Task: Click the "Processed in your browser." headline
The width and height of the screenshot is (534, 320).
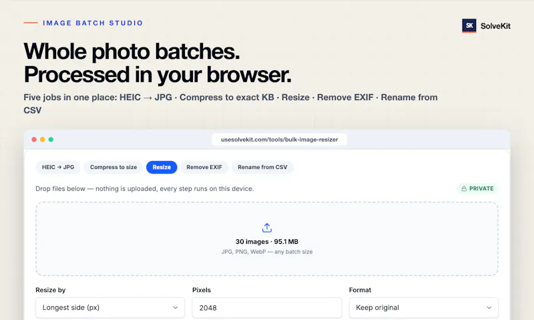Action: (x=158, y=75)
